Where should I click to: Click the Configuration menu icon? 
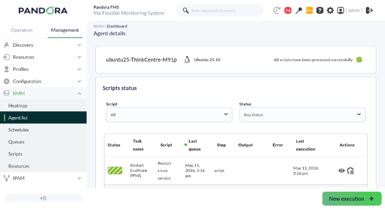pos(7,81)
